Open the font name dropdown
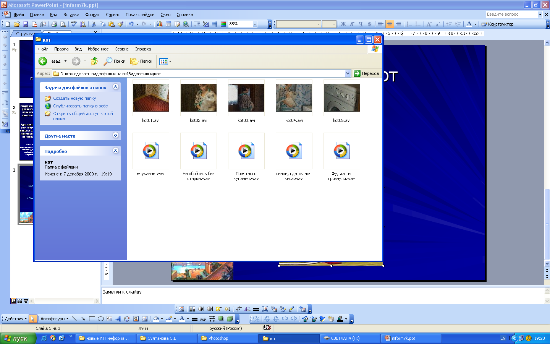Image resolution: width=550 pixels, height=344 pixels. tap(319, 24)
